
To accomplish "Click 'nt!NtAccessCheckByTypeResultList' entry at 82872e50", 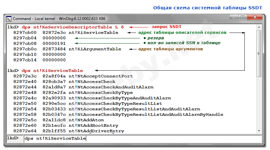I will click(115, 104).
